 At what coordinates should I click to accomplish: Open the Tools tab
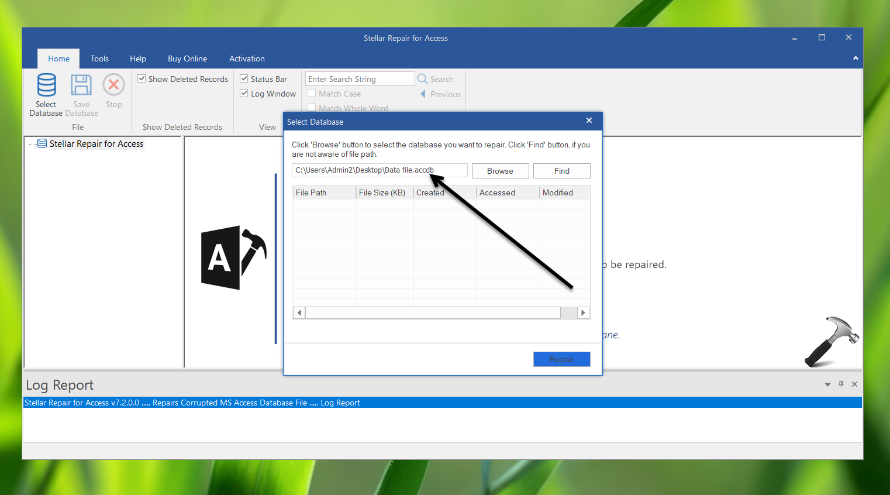[99, 59]
